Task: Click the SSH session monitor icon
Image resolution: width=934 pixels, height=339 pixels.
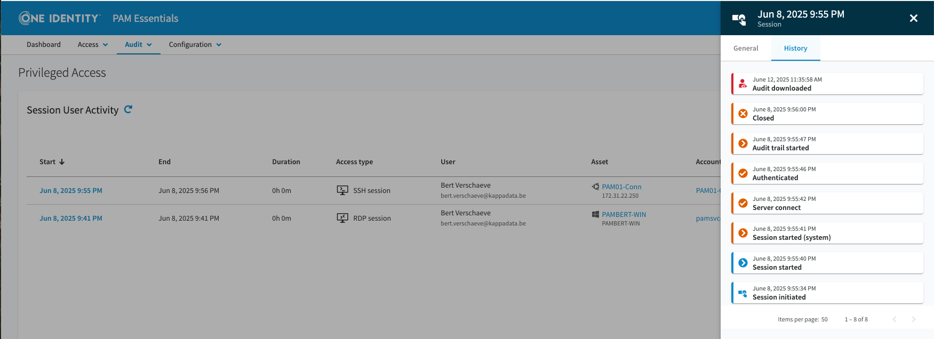Action: click(x=342, y=190)
